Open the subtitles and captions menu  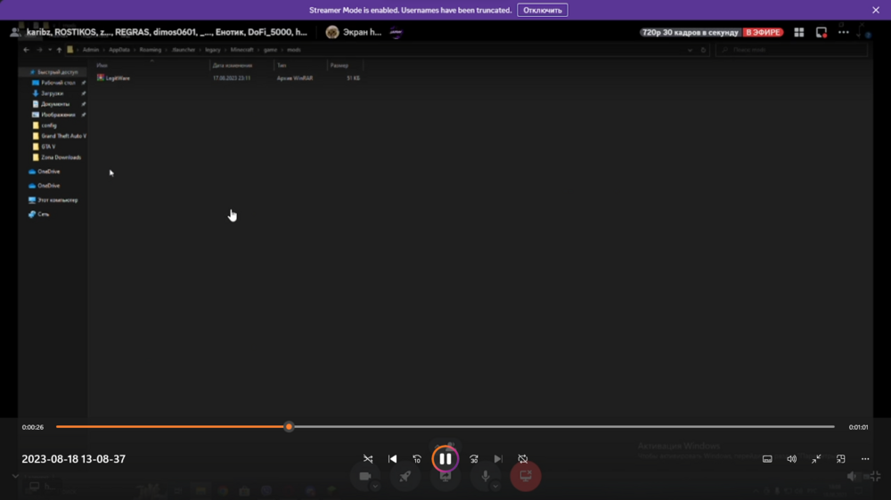click(x=767, y=458)
